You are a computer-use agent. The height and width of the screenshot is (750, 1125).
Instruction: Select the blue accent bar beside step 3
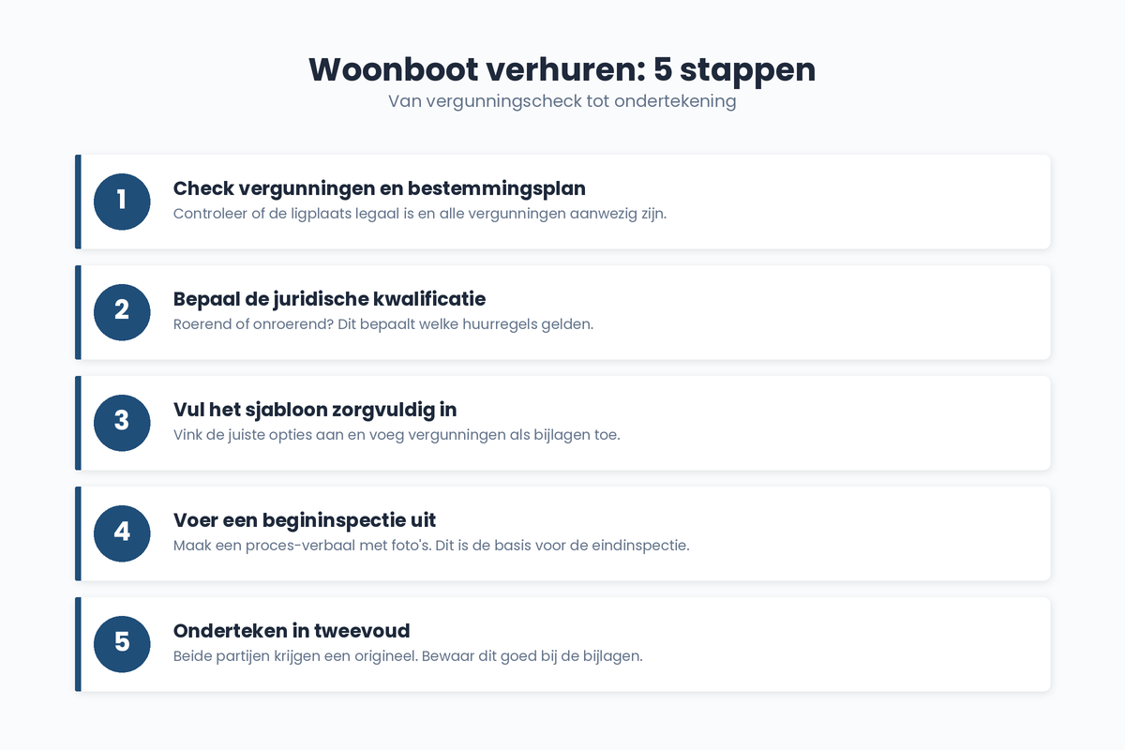78,423
